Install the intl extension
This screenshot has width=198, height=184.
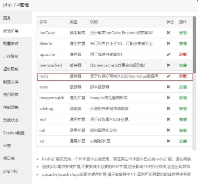pos(183,130)
